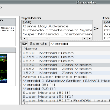Select Super Metroid (E) [!] row

tap(66, 93)
